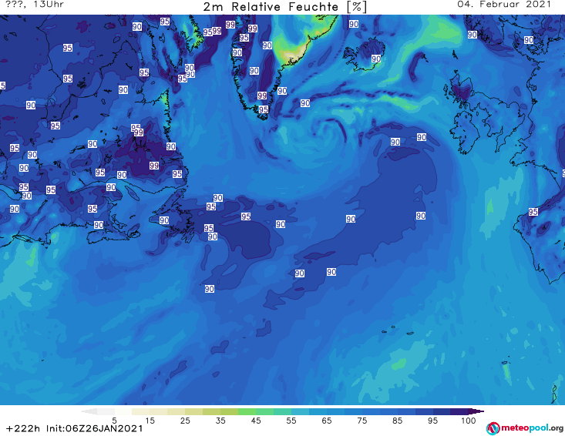565x436 pixels.
Task: Click the '95' label at Greenland's southern tip
Action: (x=264, y=109)
